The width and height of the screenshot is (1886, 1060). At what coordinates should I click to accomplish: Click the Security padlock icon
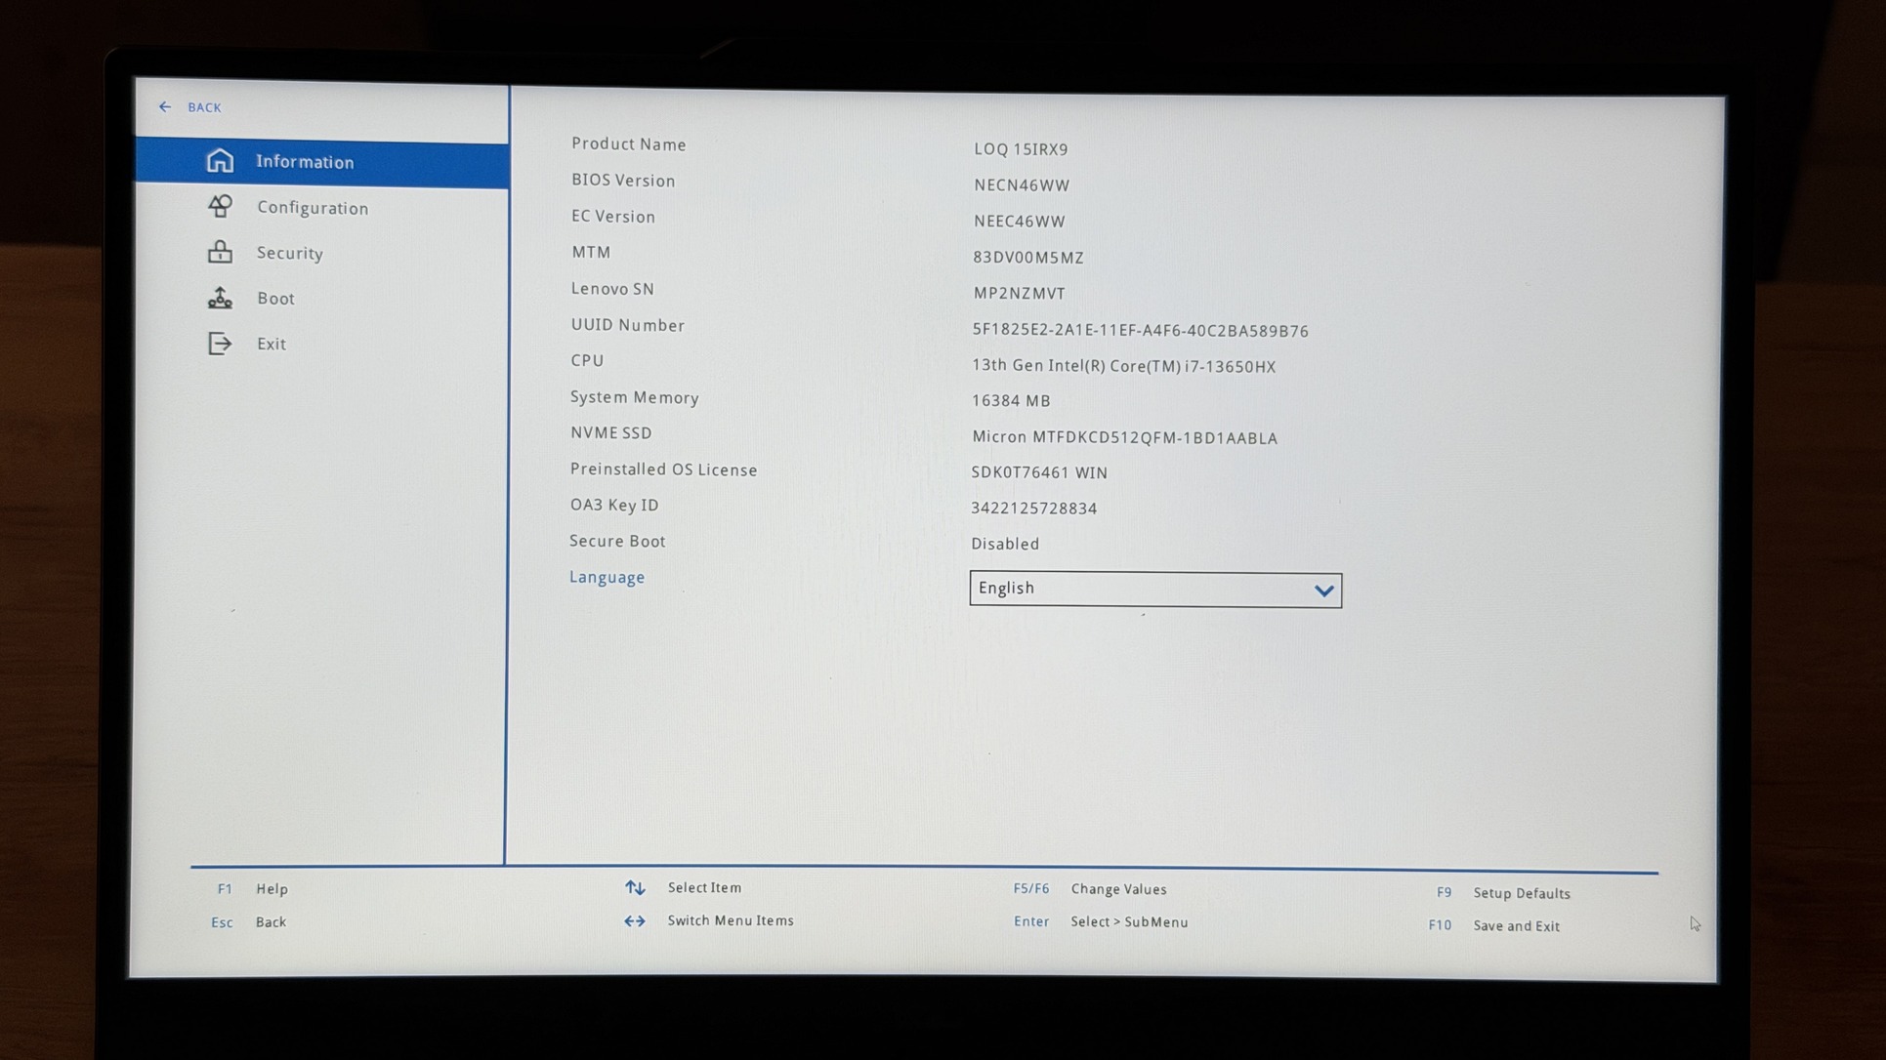(221, 252)
